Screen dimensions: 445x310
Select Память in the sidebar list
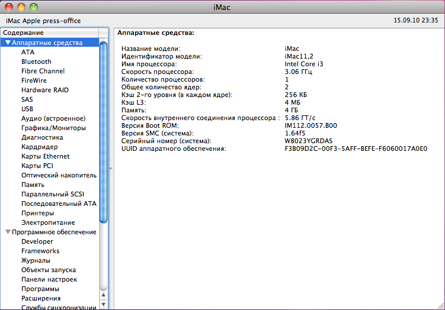pyautogui.click(x=33, y=185)
